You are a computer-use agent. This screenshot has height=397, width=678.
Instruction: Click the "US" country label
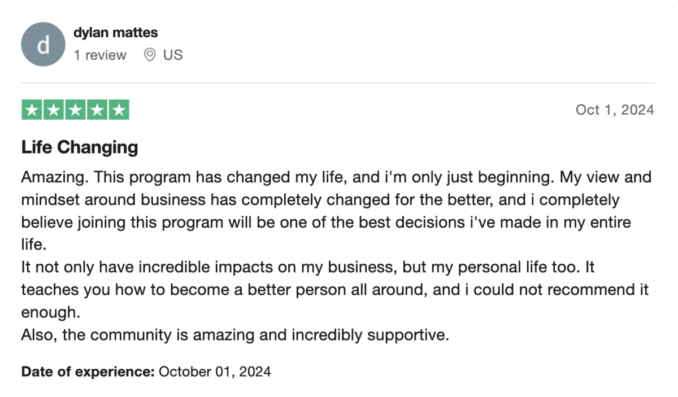coord(173,55)
